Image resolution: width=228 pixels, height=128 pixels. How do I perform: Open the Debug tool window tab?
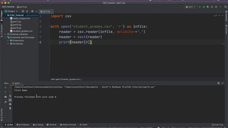tap(38, 125)
